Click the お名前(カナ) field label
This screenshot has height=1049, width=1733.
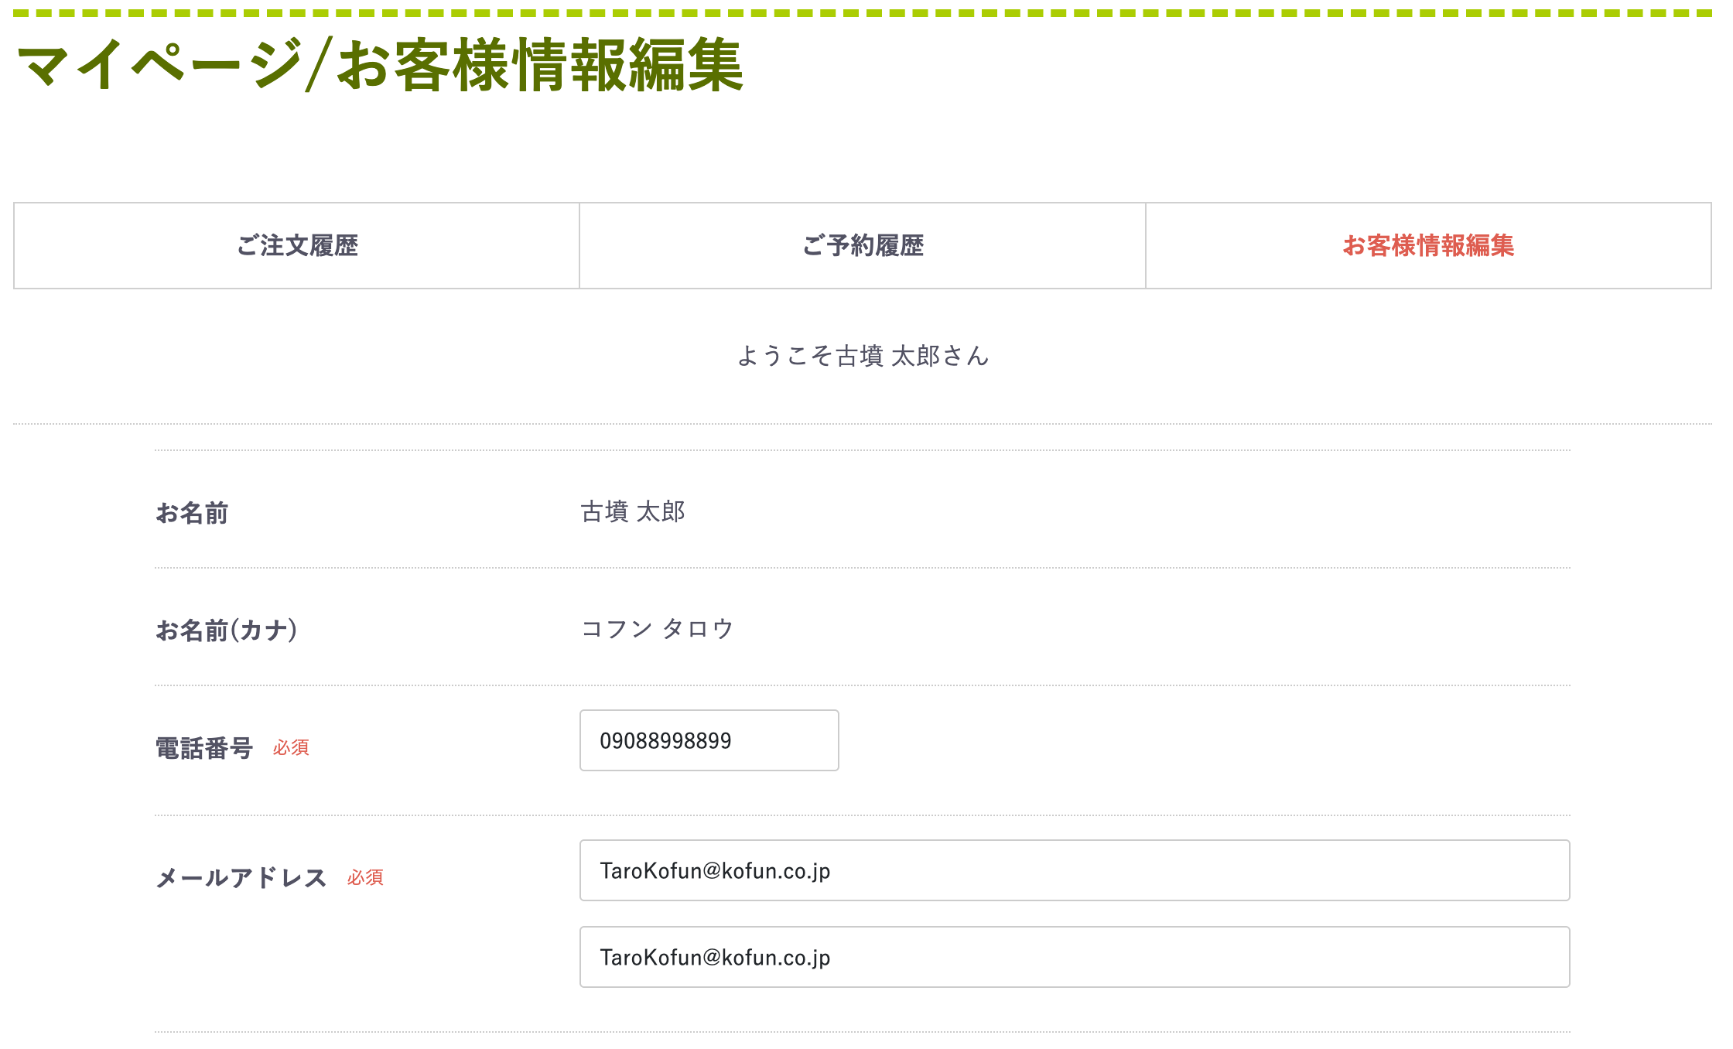click(226, 630)
